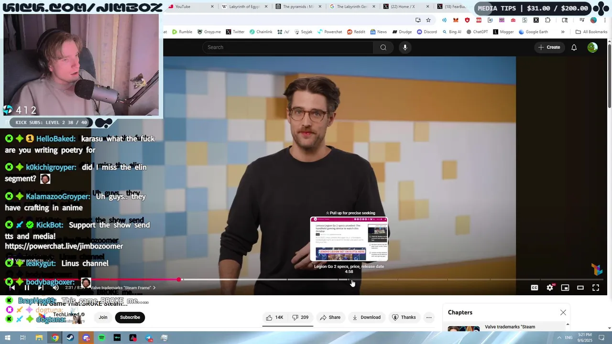Open the Groyp.me bookmark

click(x=209, y=32)
